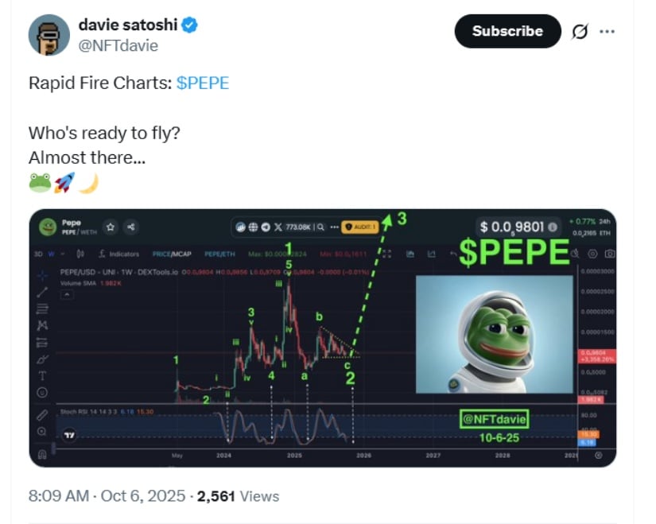Select the W weekly timeframe
This screenshot has height=524, width=656.
point(50,254)
